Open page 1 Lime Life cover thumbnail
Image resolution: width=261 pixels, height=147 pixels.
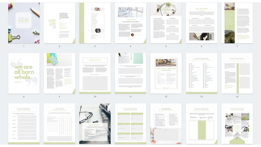tap(24, 23)
